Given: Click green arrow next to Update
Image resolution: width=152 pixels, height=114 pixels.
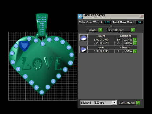Looking at the screenshot, I should pos(100,30).
